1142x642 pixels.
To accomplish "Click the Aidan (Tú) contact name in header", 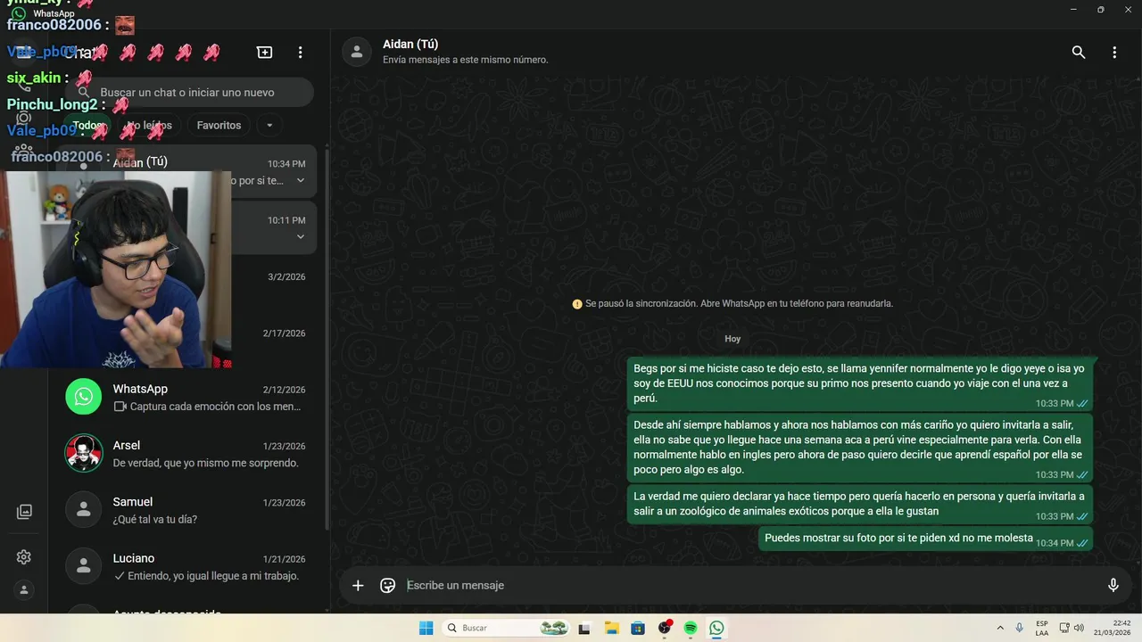I will 410,45.
